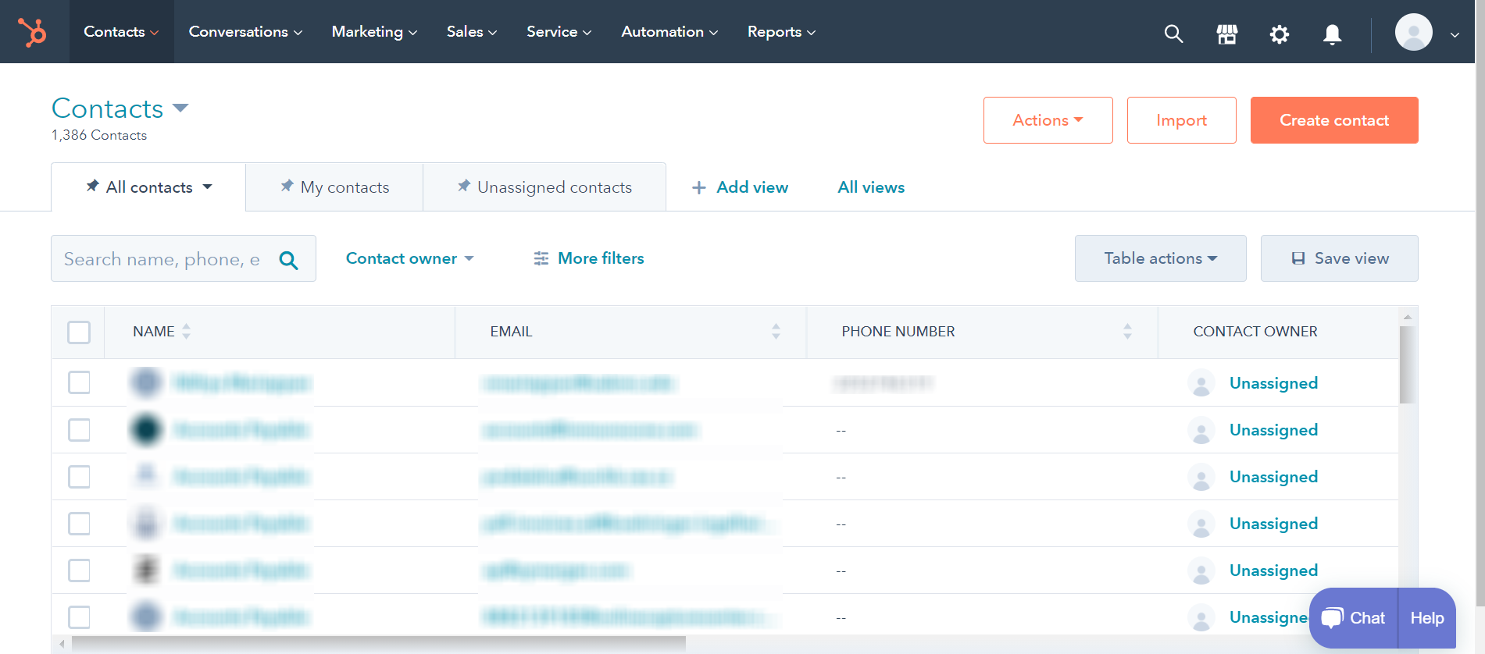
Task: Click the search icon in contacts search box
Action: 288,260
